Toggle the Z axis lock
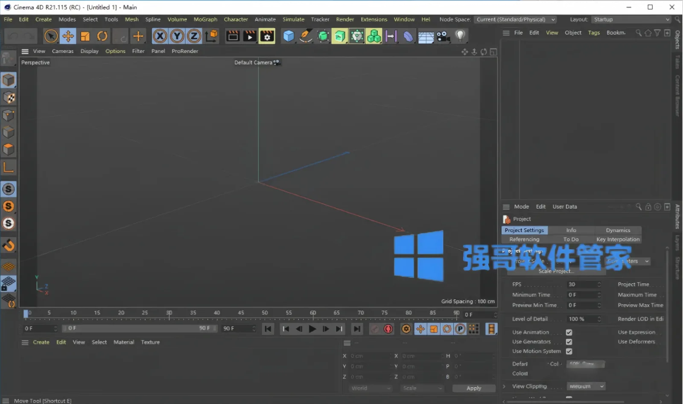This screenshot has height=404, width=683. pyautogui.click(x=194, y=36)
